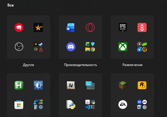
Task: Open the orange shooting star app
Action: 38,27
